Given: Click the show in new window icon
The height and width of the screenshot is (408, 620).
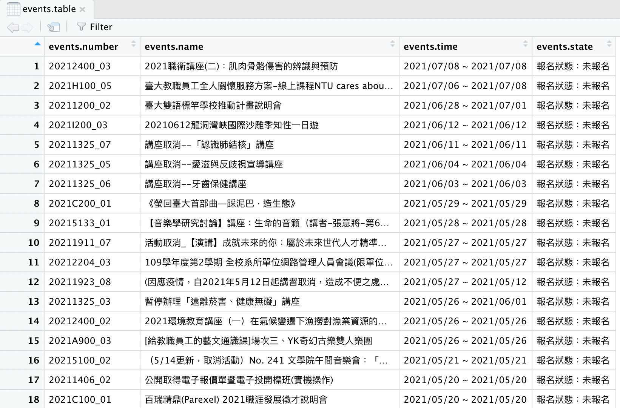Looking at the screenshot, I should click(53, 27).
